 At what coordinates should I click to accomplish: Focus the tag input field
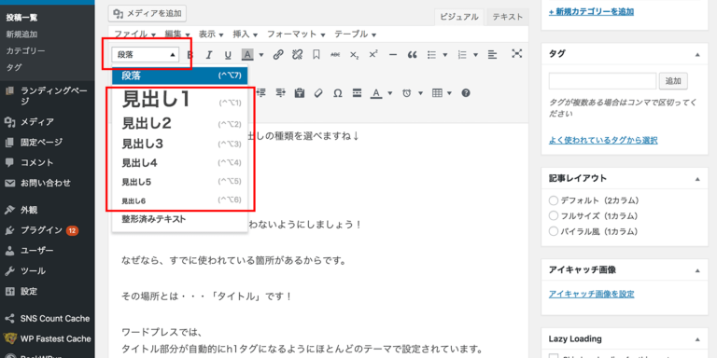coord(602,81)
